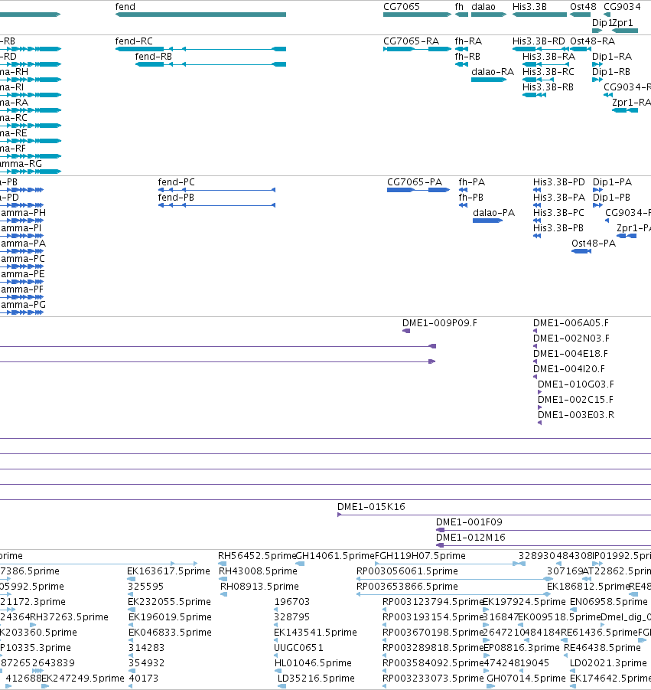Select the fend-RB transcript
Image resolution: width=651 pixels, height=690 pixels.
click(210, 64)
